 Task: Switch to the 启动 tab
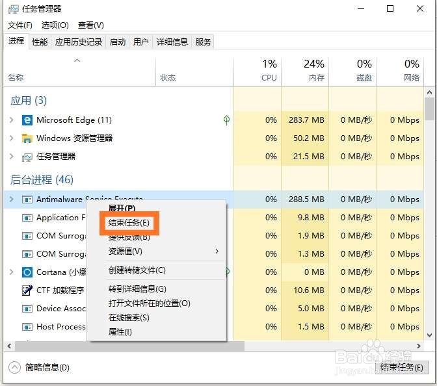click(x=118, y=42)
